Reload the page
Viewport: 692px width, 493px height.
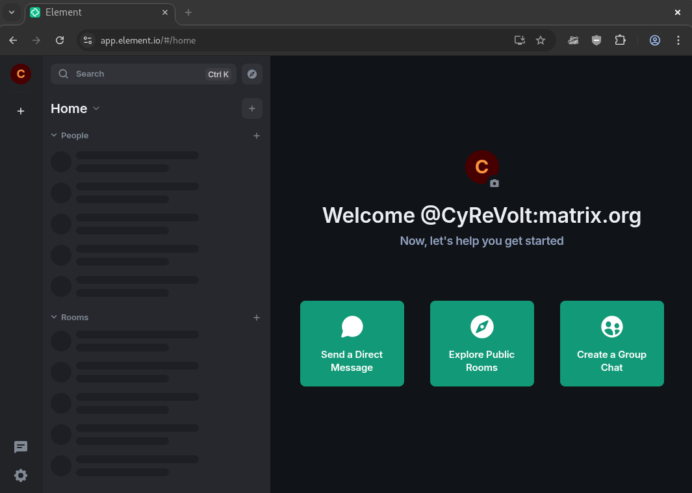tap(60, 40)
